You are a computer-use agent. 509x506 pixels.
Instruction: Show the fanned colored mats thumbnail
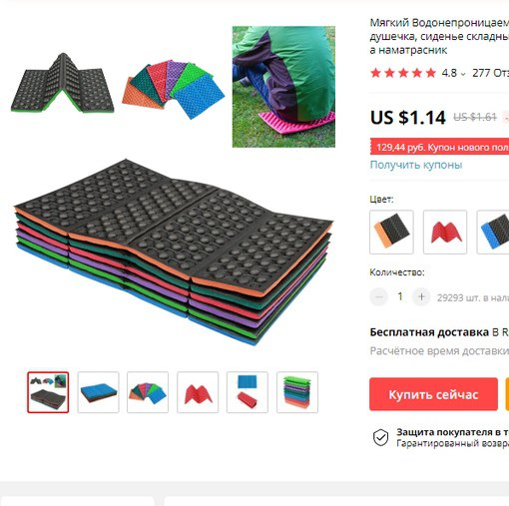148,392
